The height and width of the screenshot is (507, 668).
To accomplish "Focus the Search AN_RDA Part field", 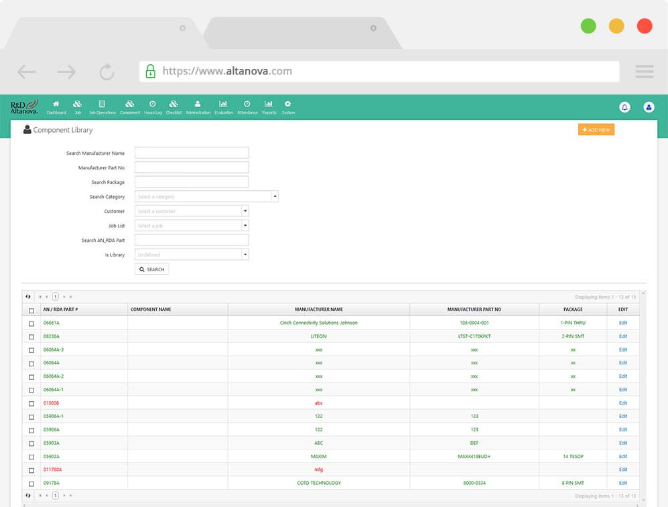I will click(192, 240).
